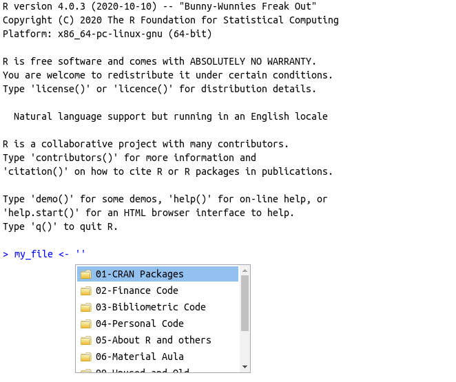Choose the 05-About R and others entry
Image resolution: width=456 pixels, height=382 pixels.
(x=153, y=341)
